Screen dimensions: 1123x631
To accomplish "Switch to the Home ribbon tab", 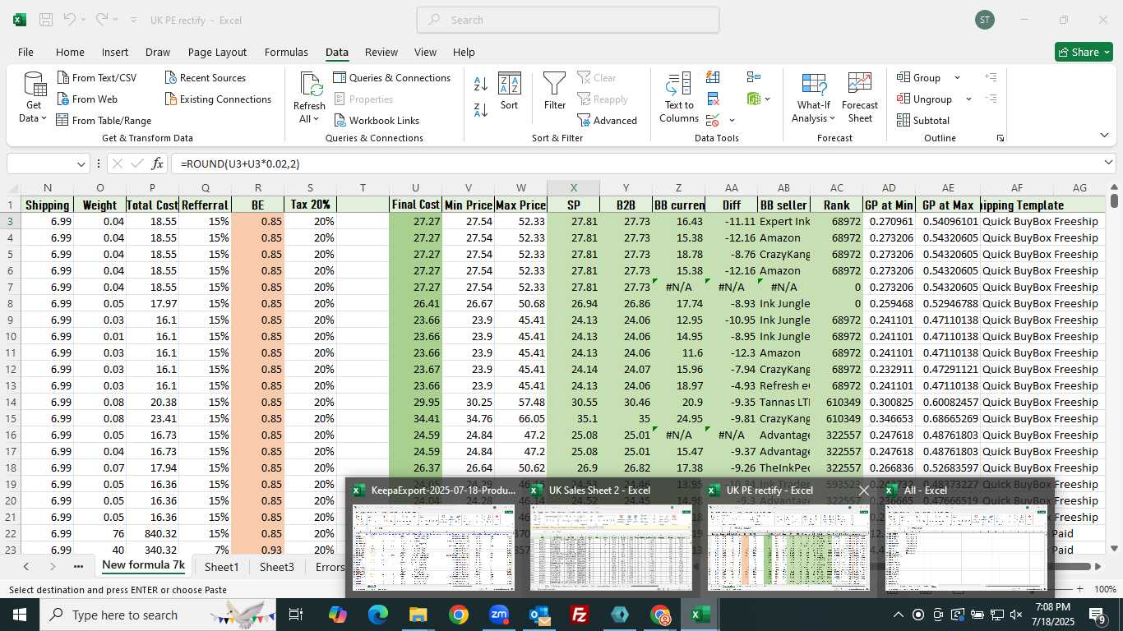I will 70,52.
